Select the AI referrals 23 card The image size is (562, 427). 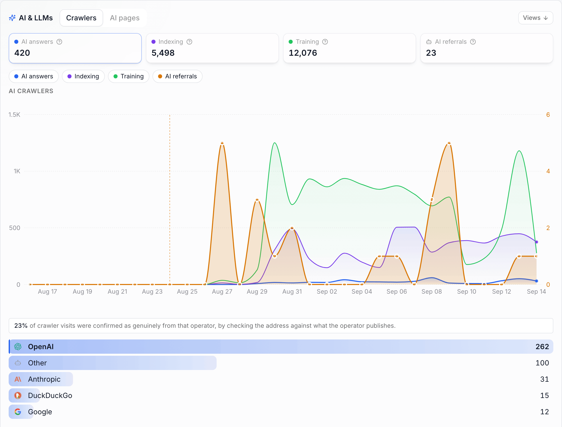pos(487,48)
